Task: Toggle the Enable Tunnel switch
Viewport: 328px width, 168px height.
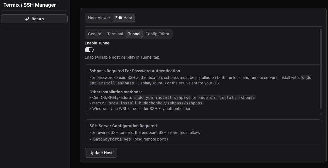Action: point(89,50)
